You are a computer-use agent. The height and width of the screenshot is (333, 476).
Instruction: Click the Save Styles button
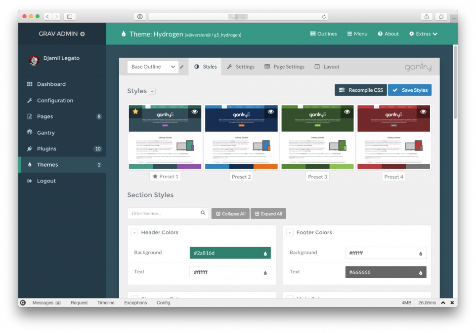410,90
